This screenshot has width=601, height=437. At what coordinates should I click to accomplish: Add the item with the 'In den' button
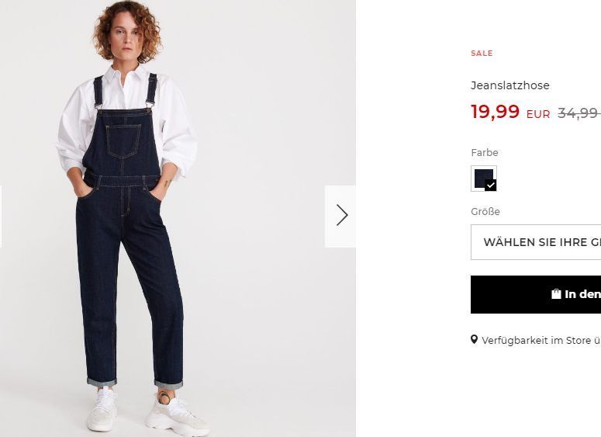coord(536,294)
